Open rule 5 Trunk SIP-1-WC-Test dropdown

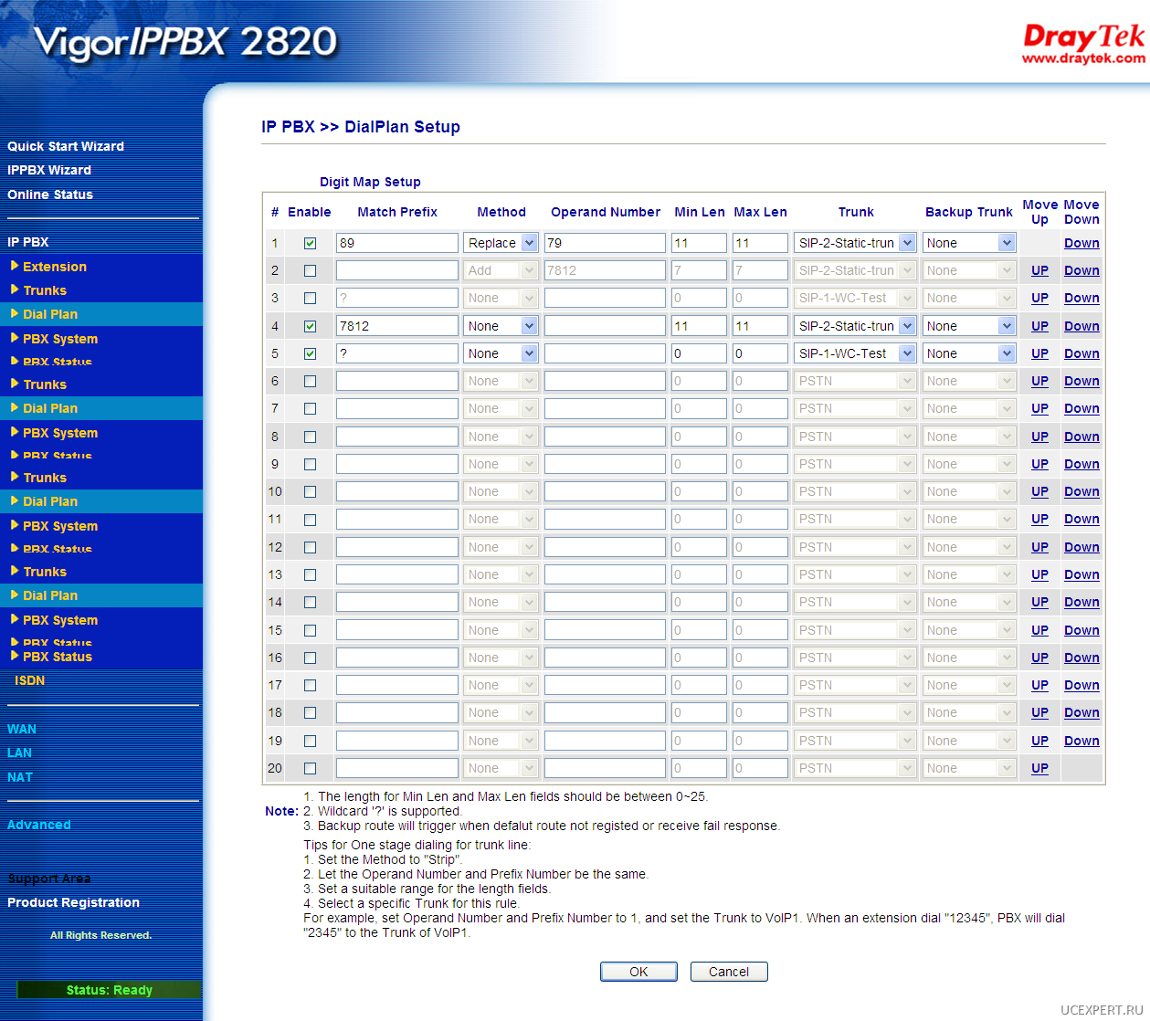(x=855, y=353)
